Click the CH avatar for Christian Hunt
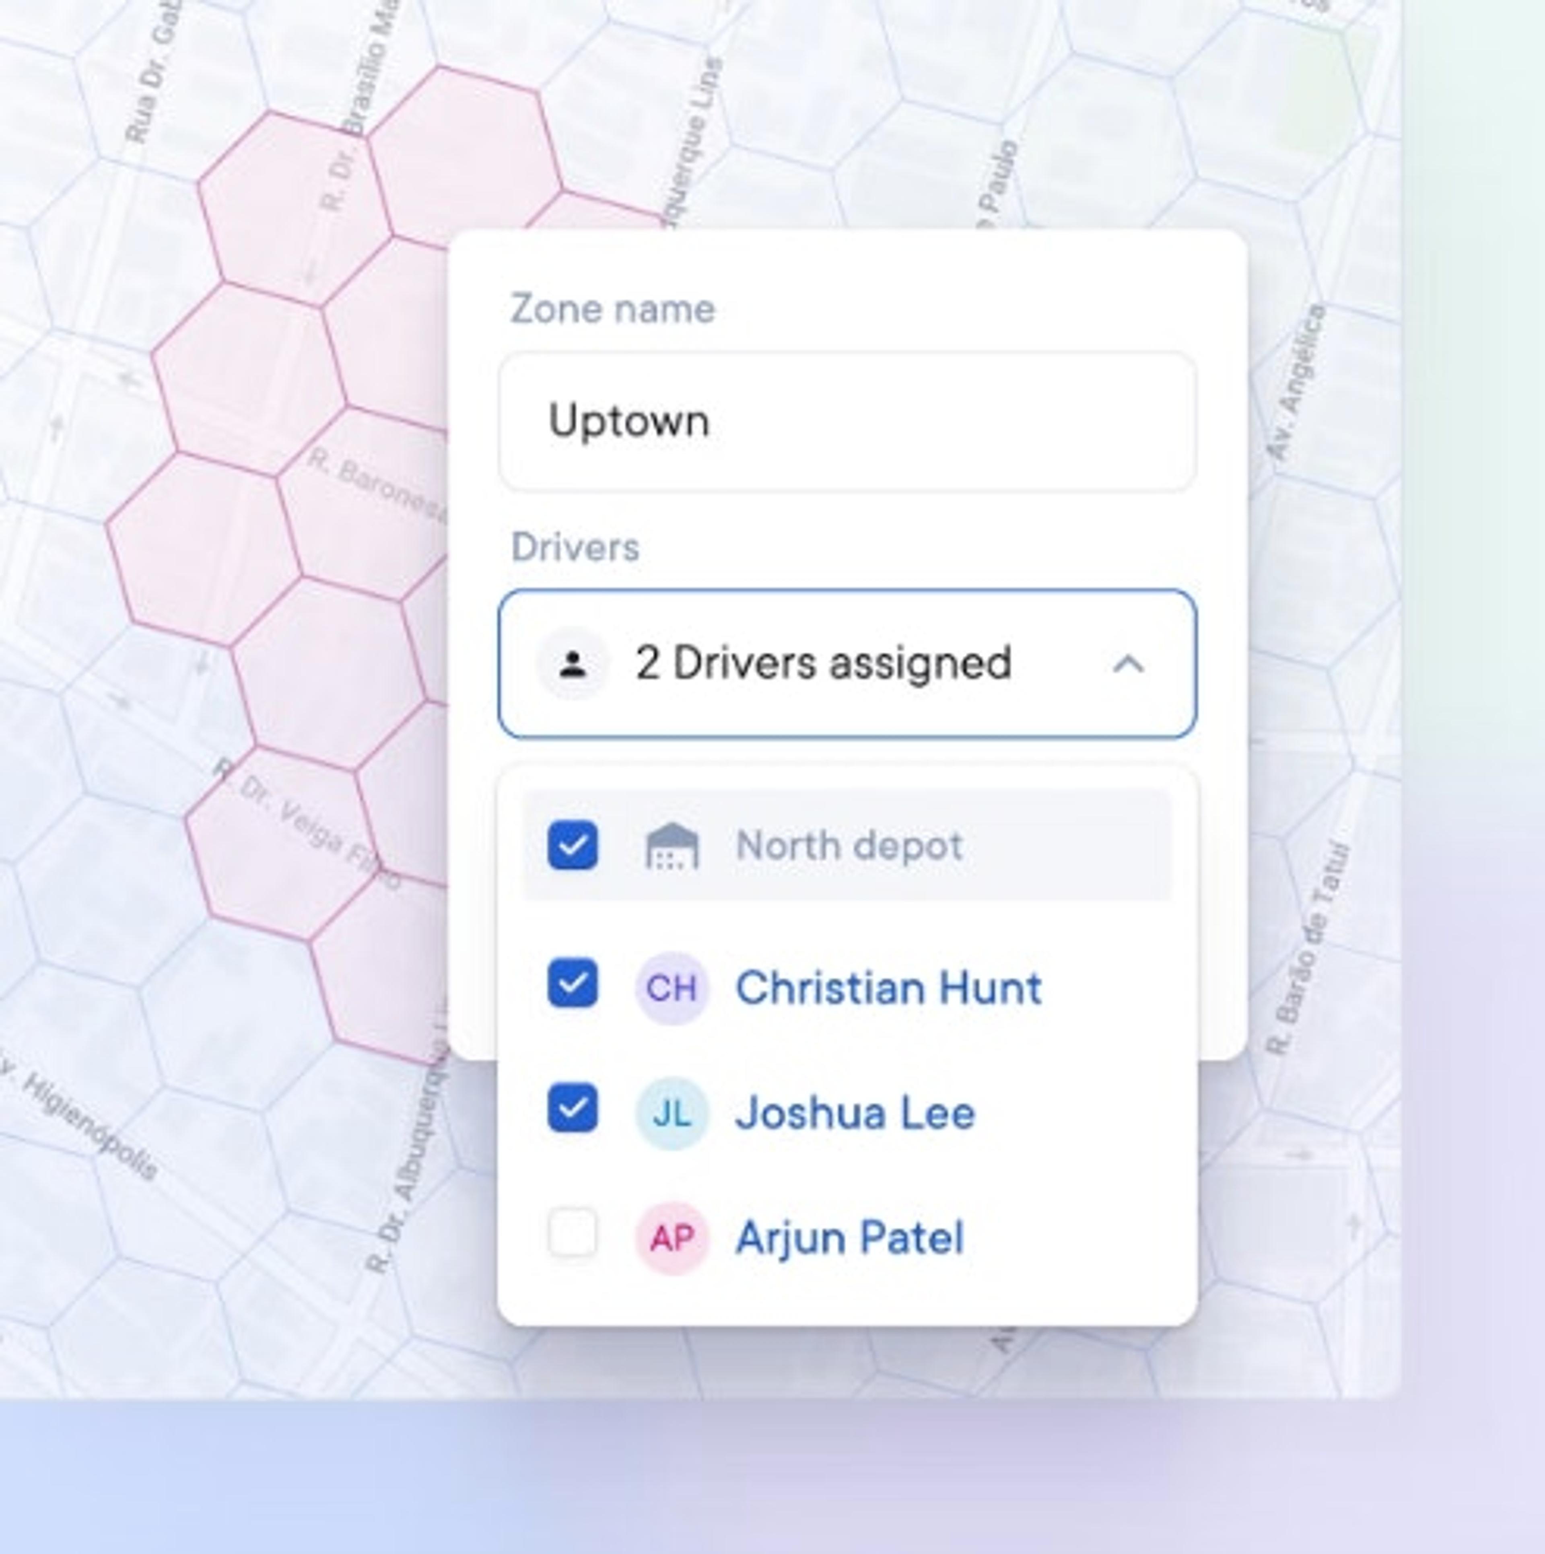This screenshot has height=1554, width=1545. coord(672,988)
